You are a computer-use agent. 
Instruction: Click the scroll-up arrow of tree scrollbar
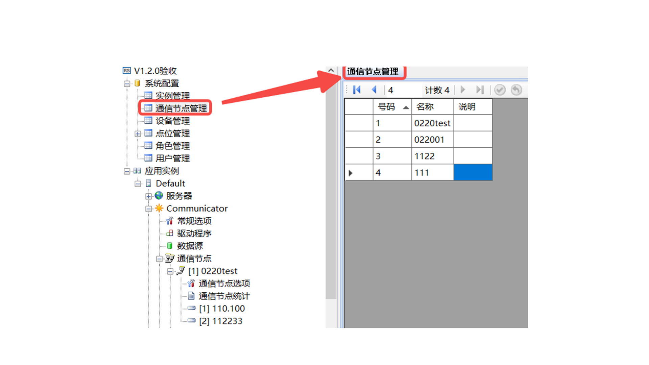(x=331, y=70)
